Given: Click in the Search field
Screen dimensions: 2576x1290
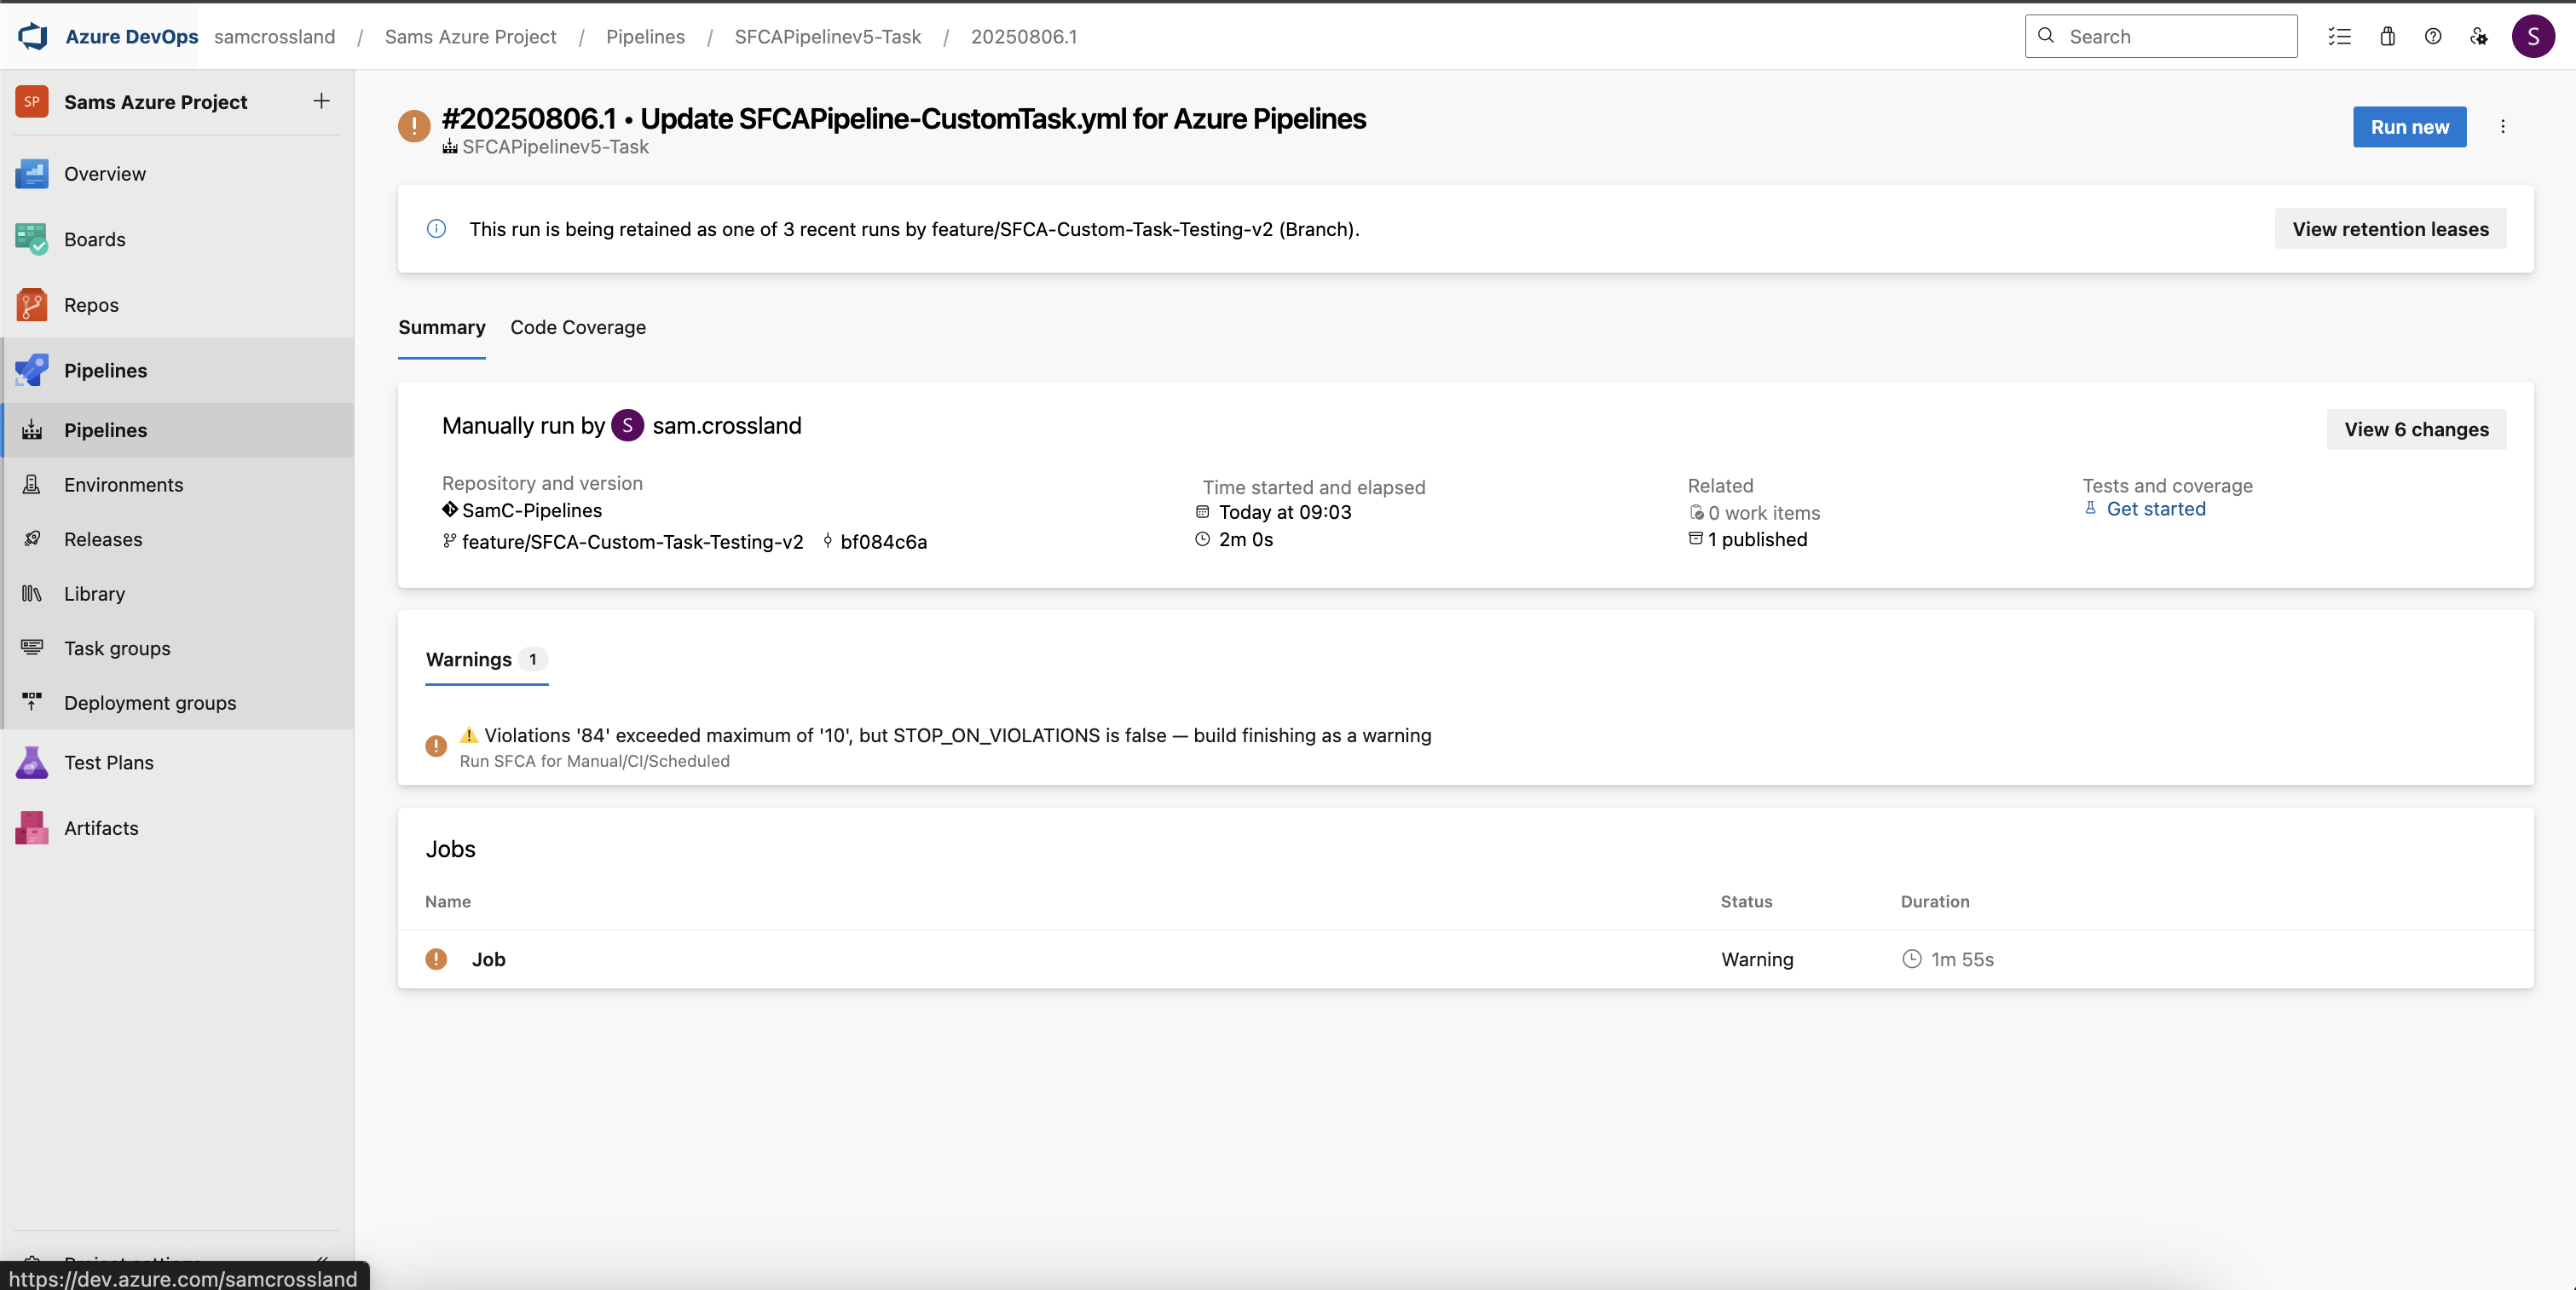Looking at the screenshot, I should tap(2160, 36).
